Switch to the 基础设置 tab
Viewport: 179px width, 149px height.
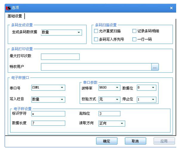(x=15, y=16)
